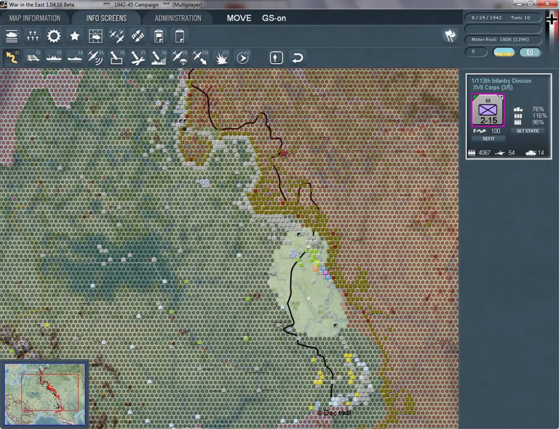This screenshot has width=559, height=429.
Task: Click the XVII Corps (3/5) label
Action: (x=493, y=88)
